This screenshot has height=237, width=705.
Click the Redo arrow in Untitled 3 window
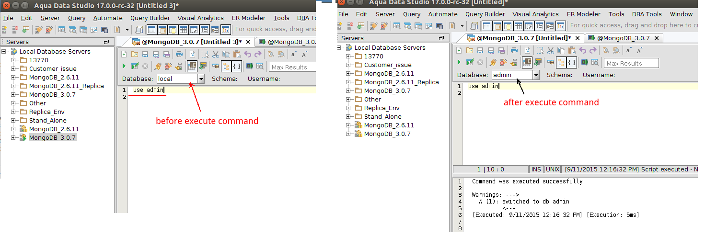coord(258,54)
